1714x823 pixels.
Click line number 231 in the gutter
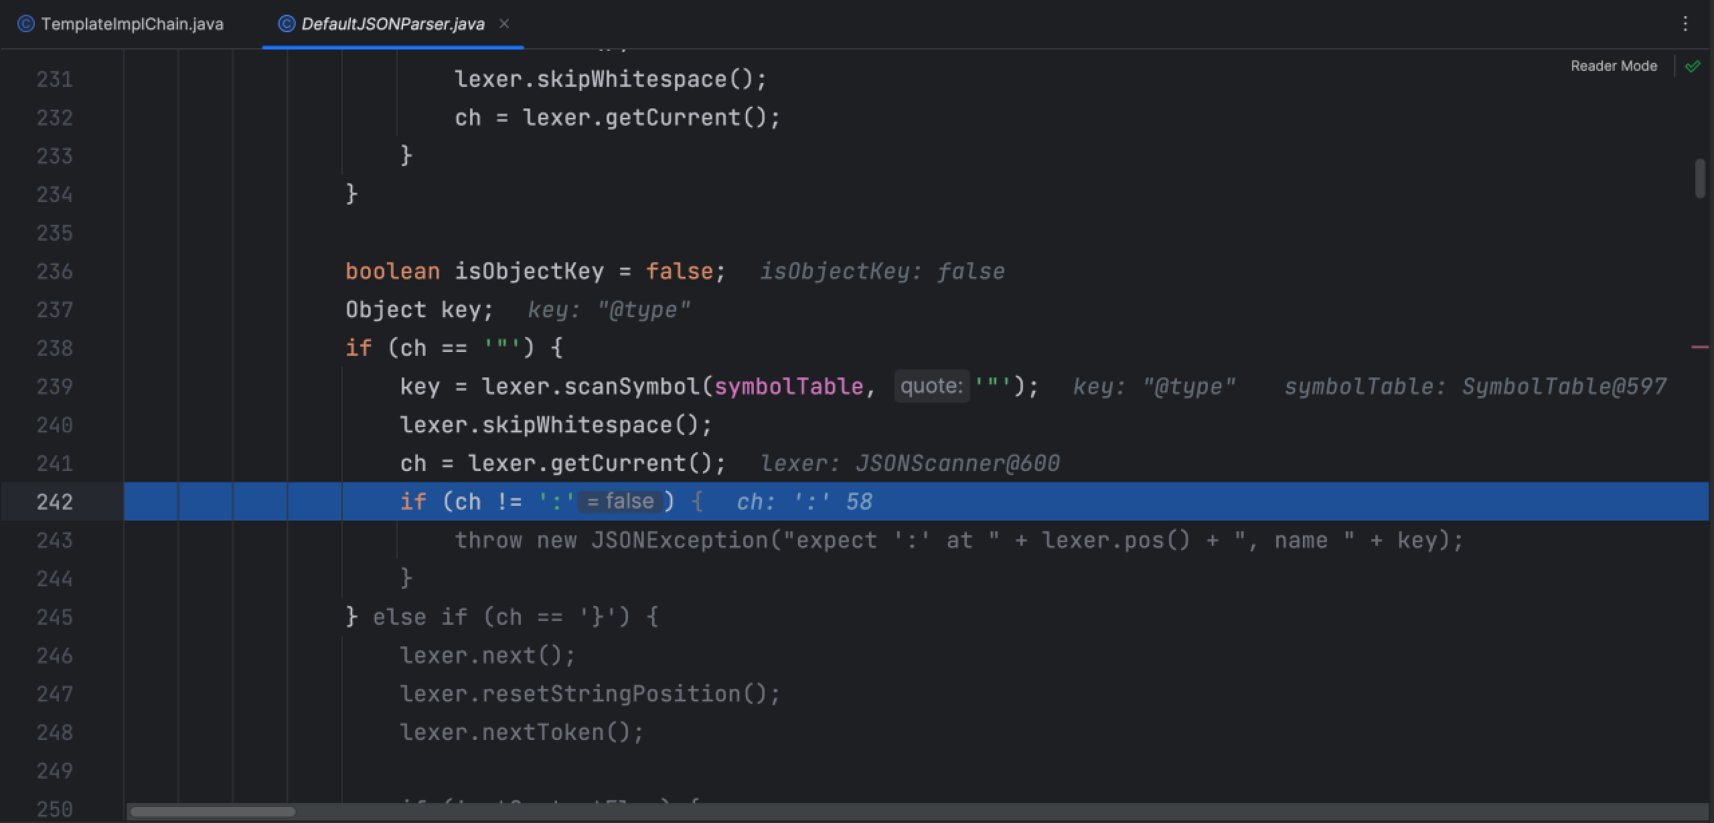[54, 80]
